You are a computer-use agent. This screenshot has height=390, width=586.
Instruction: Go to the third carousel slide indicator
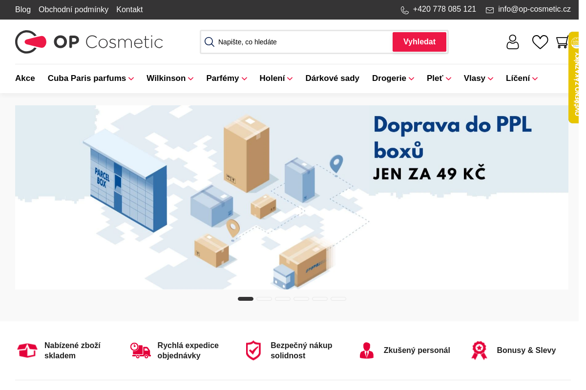pos(283,299)
